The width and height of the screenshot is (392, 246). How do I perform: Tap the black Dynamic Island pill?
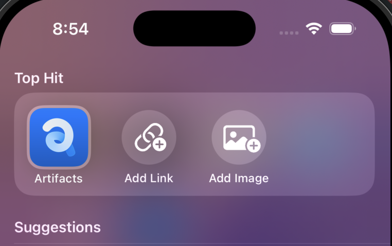coord(194,28)
